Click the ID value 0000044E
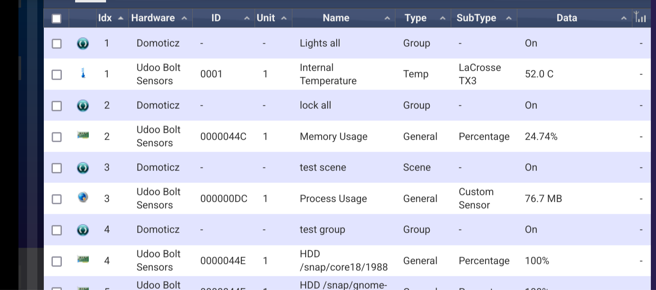 click(223, 261)
